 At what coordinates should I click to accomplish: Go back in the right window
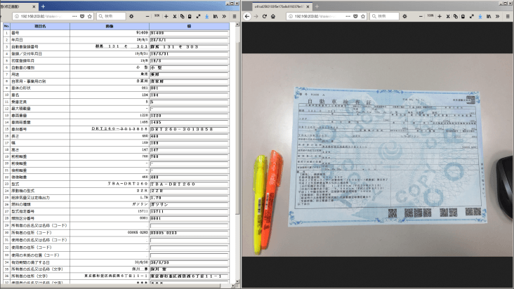tap(247, 16)
